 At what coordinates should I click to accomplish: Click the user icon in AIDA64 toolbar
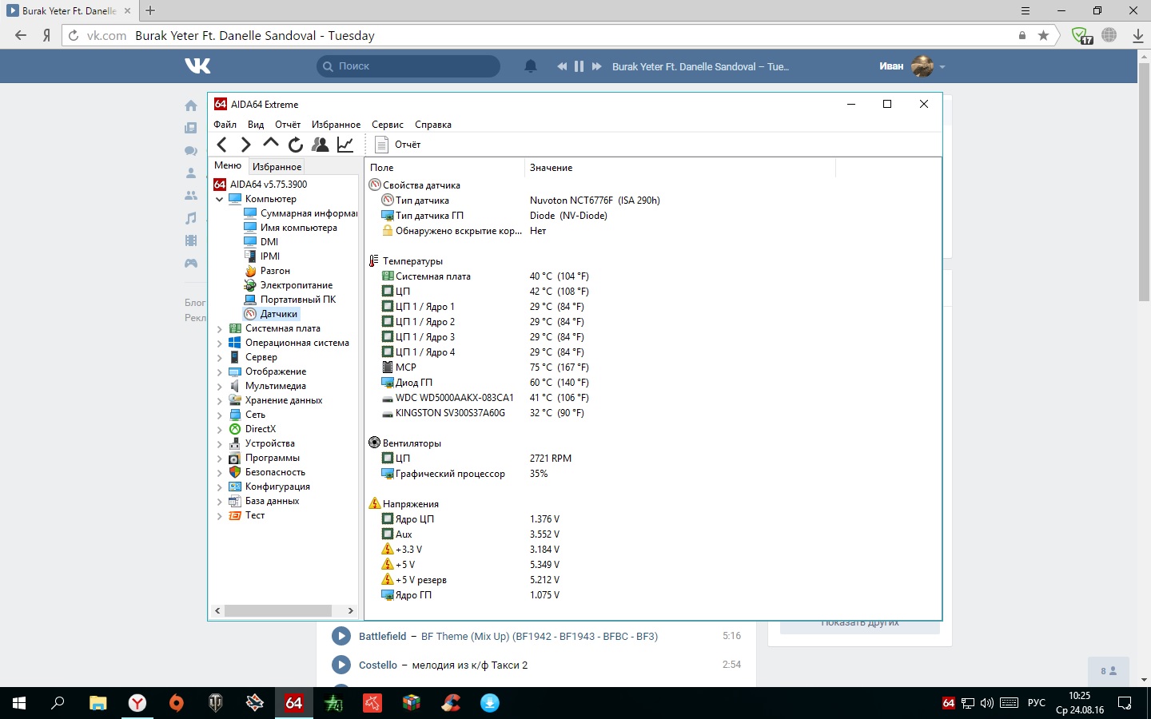point(321,145)
